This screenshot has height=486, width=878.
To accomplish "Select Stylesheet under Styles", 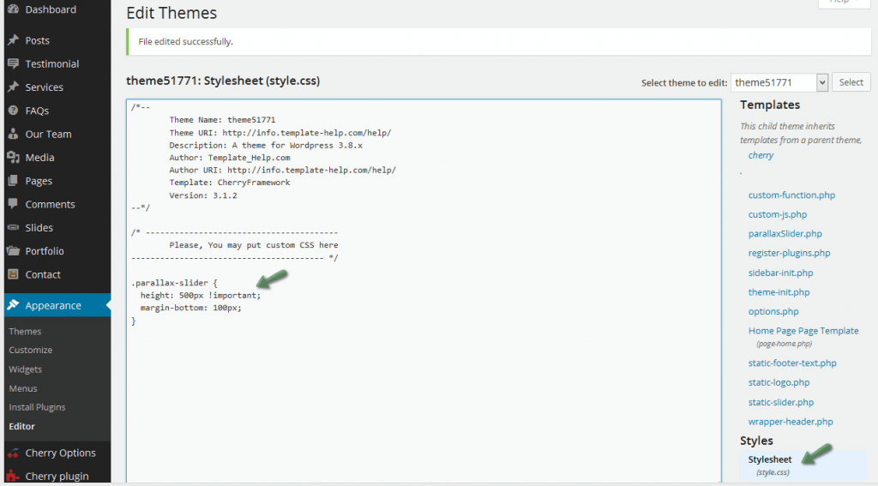I will (x=770, y=459).
